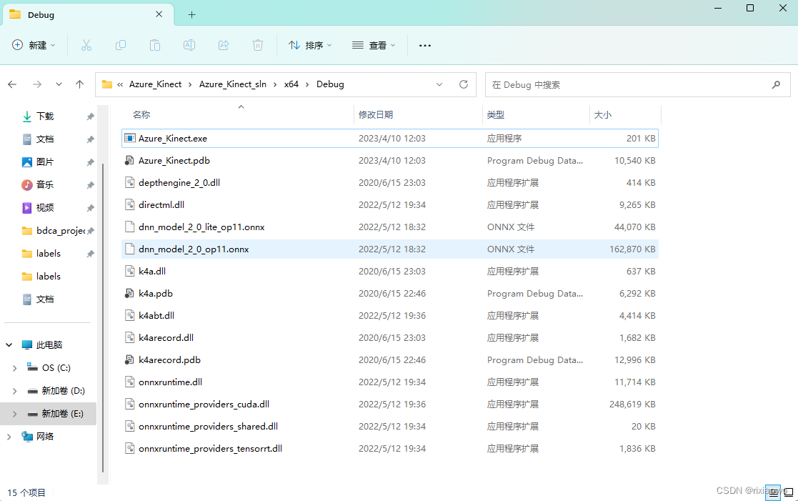Select 网络 in navigation pane

pyautogui.click(x=45, y=437)
